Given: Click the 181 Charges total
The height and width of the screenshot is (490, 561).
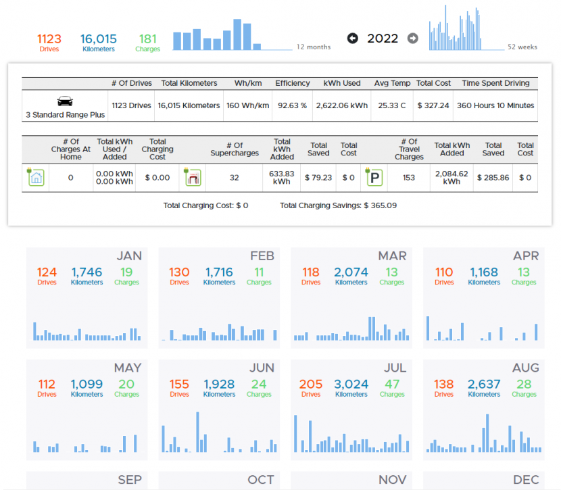Looking at the screenshot, I should [147, 42].
